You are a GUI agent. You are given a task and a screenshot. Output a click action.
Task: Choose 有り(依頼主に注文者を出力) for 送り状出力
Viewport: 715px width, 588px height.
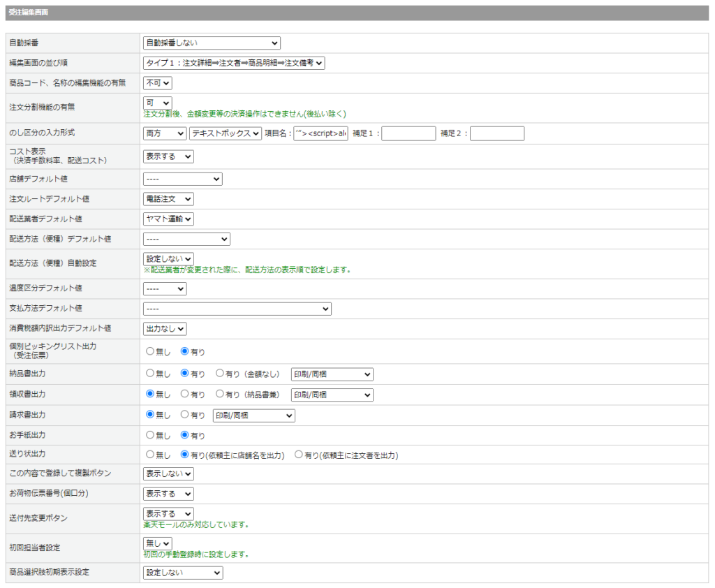(299, 455)
